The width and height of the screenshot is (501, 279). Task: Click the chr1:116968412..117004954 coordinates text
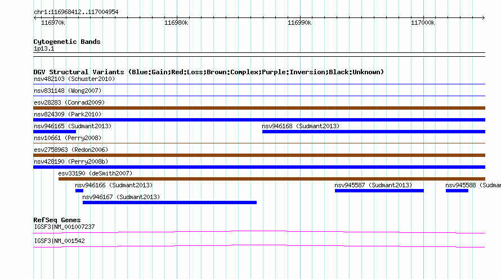click(76, 12)
